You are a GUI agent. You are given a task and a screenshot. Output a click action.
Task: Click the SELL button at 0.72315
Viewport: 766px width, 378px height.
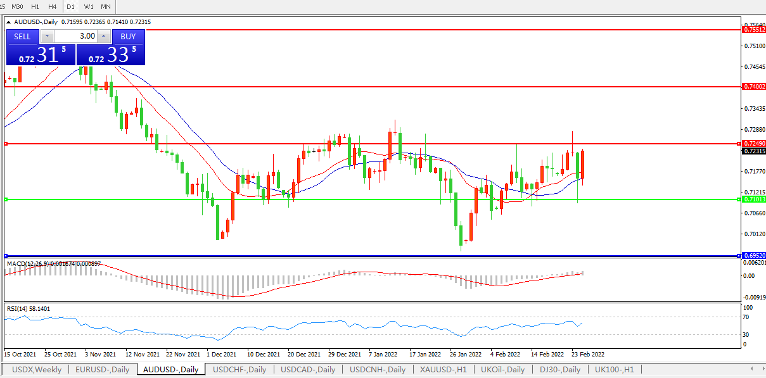tap(22, 36)
